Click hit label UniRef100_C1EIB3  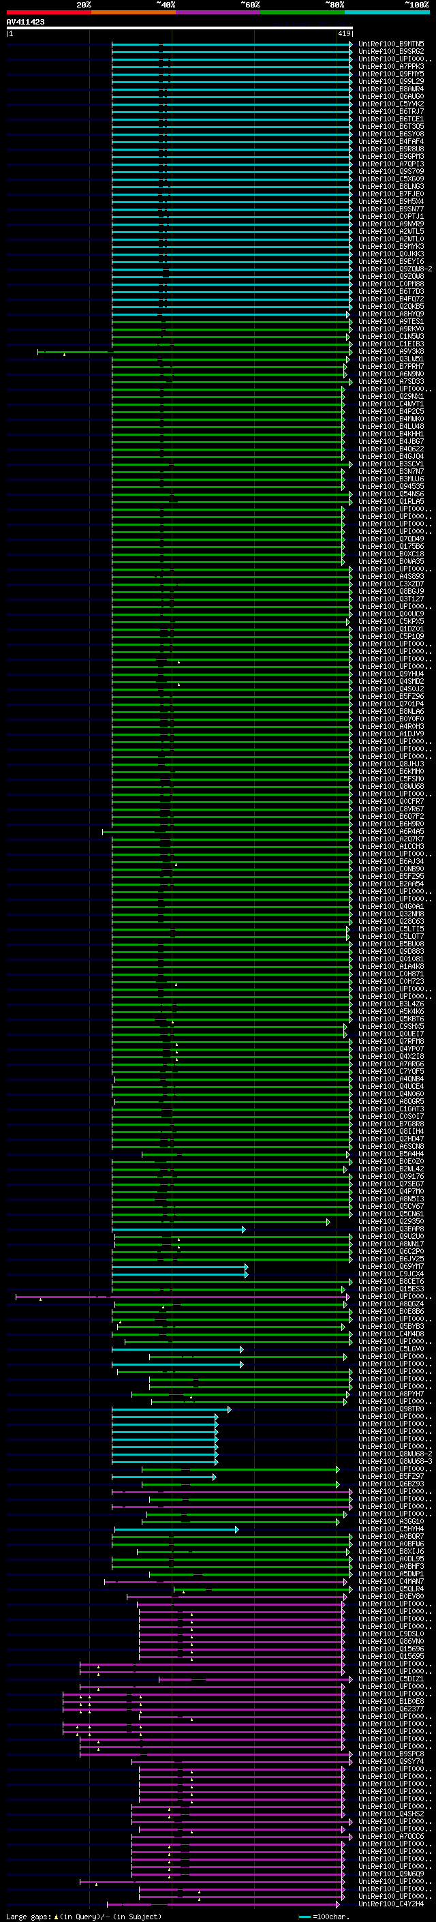[391, 344]
